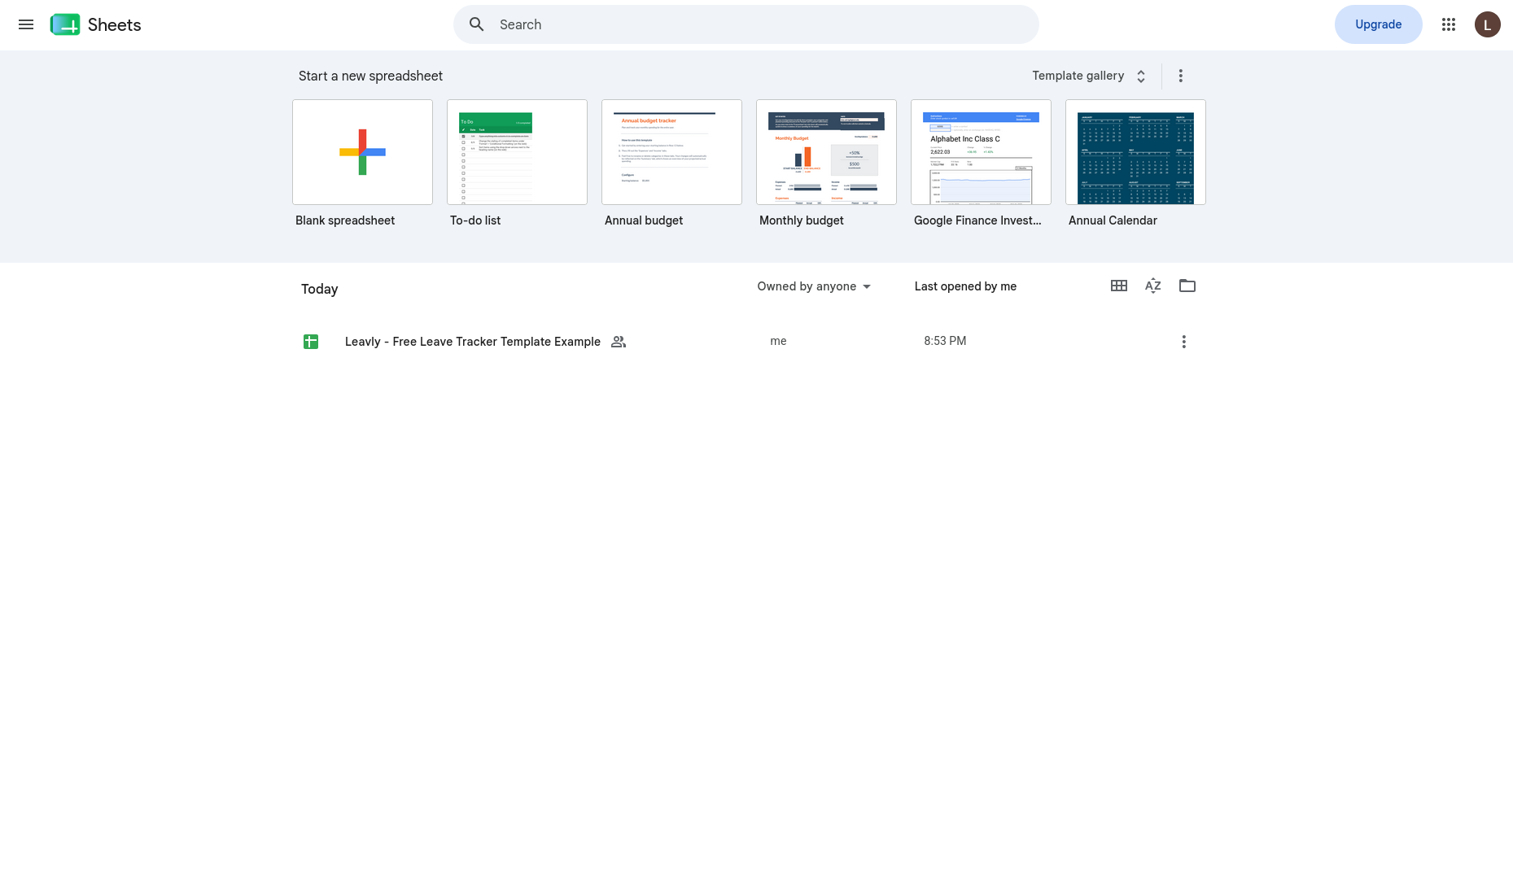This screenshot has width=1513, height=877.
Task: Click the Last opened by me header
Action: [x=965, y=286]
